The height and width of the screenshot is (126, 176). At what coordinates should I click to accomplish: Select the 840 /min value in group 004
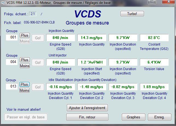tap(60, 62)
